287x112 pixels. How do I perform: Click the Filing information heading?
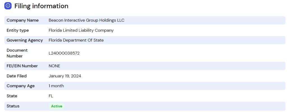pos(41,6)
